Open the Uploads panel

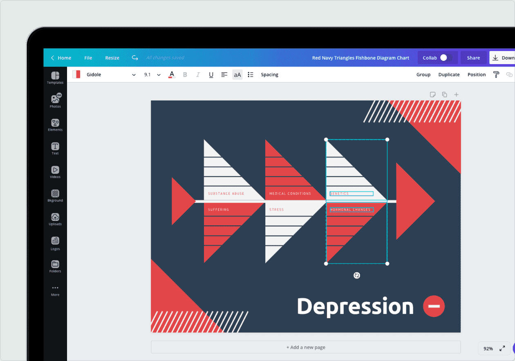55,218
